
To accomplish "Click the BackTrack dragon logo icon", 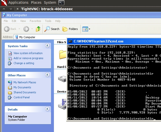I will 4,3.
